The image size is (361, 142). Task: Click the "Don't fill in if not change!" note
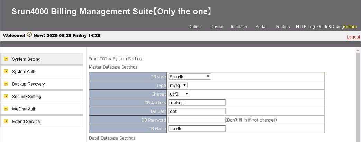251,120
